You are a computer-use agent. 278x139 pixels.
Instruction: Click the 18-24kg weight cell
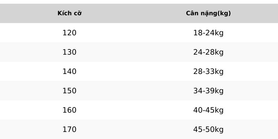[208, 33]
